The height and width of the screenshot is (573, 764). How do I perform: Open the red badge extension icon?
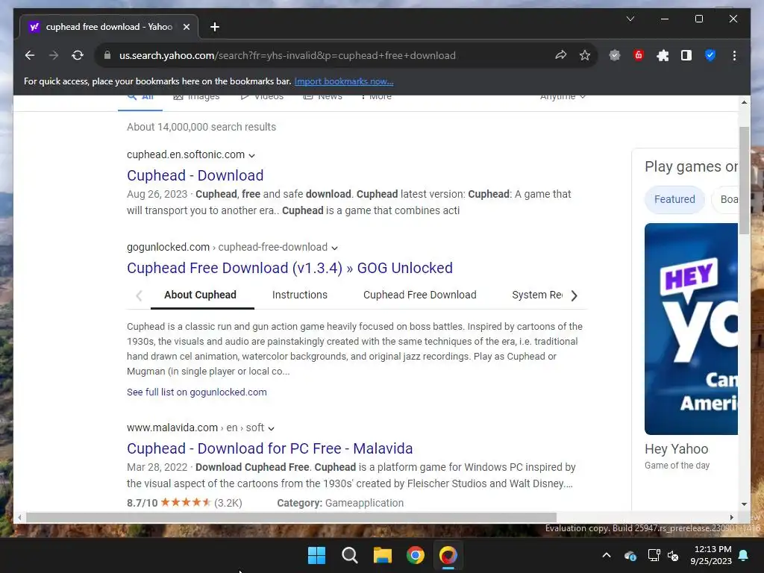coord(639,55)
